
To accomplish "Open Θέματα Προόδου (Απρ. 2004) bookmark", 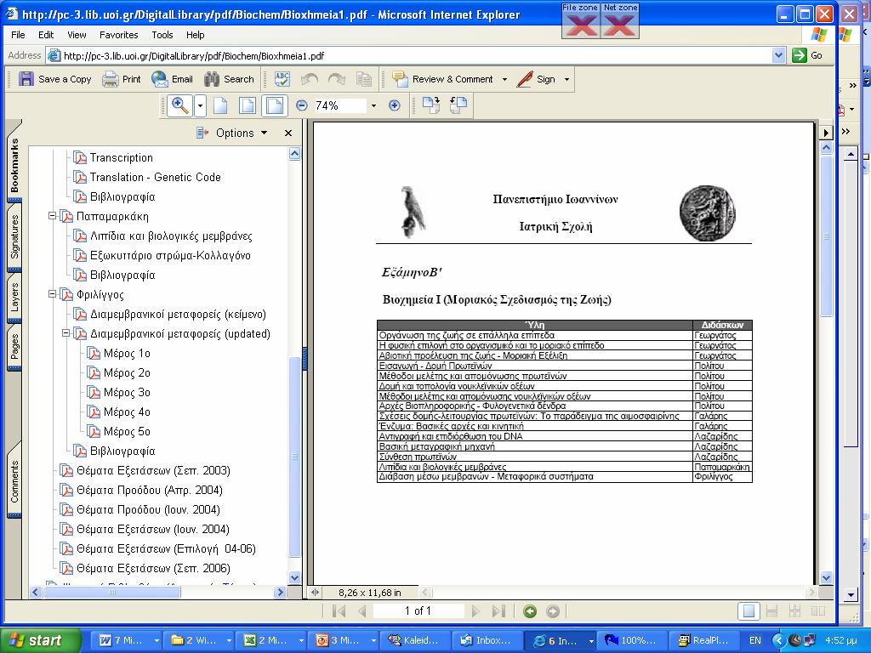I will [150, 491].
